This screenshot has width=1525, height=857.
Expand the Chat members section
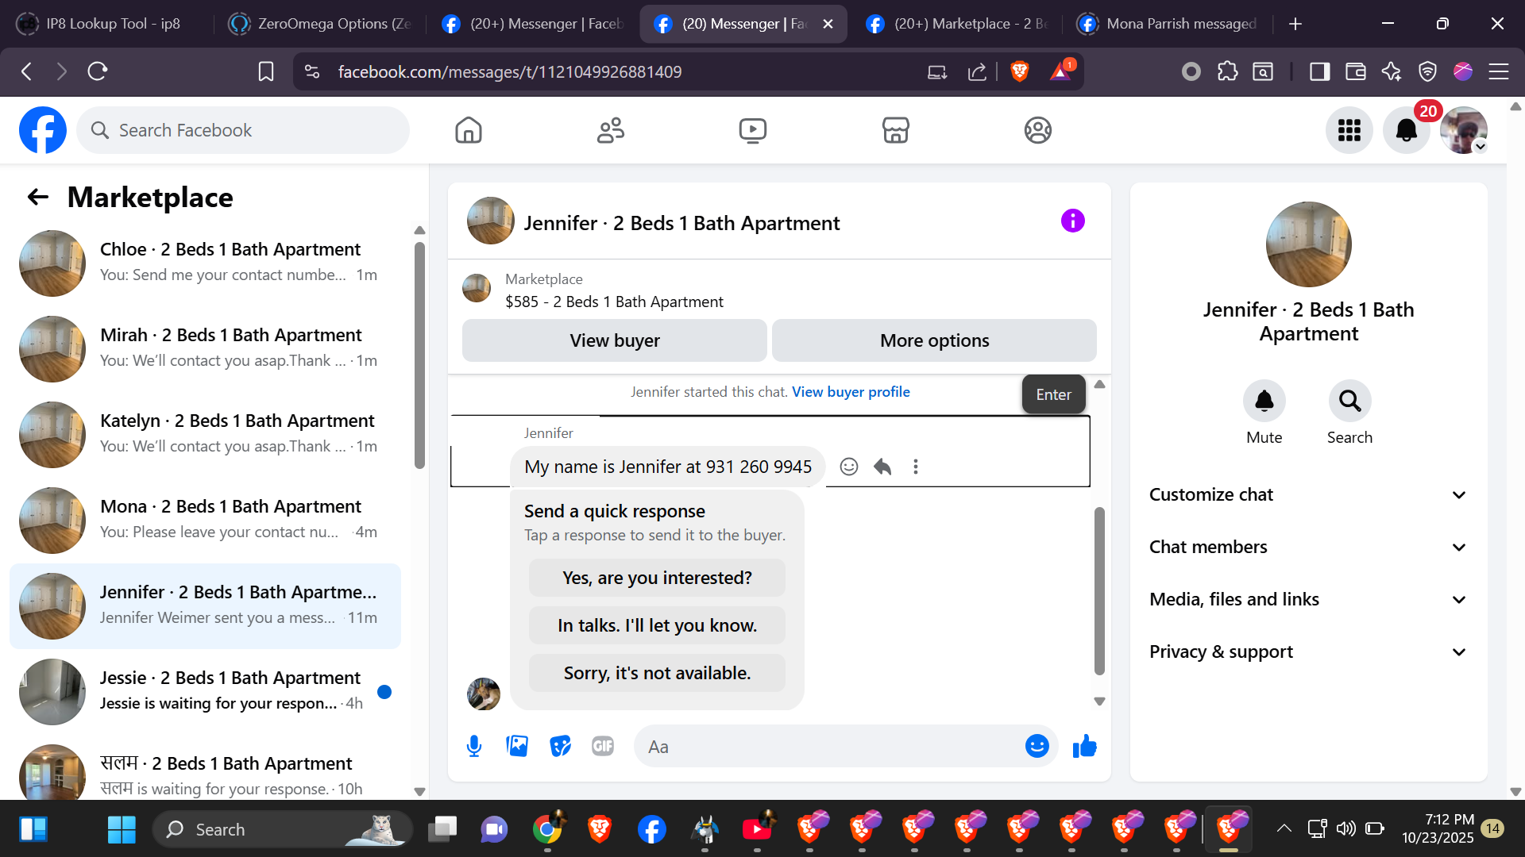point(1308,547)
